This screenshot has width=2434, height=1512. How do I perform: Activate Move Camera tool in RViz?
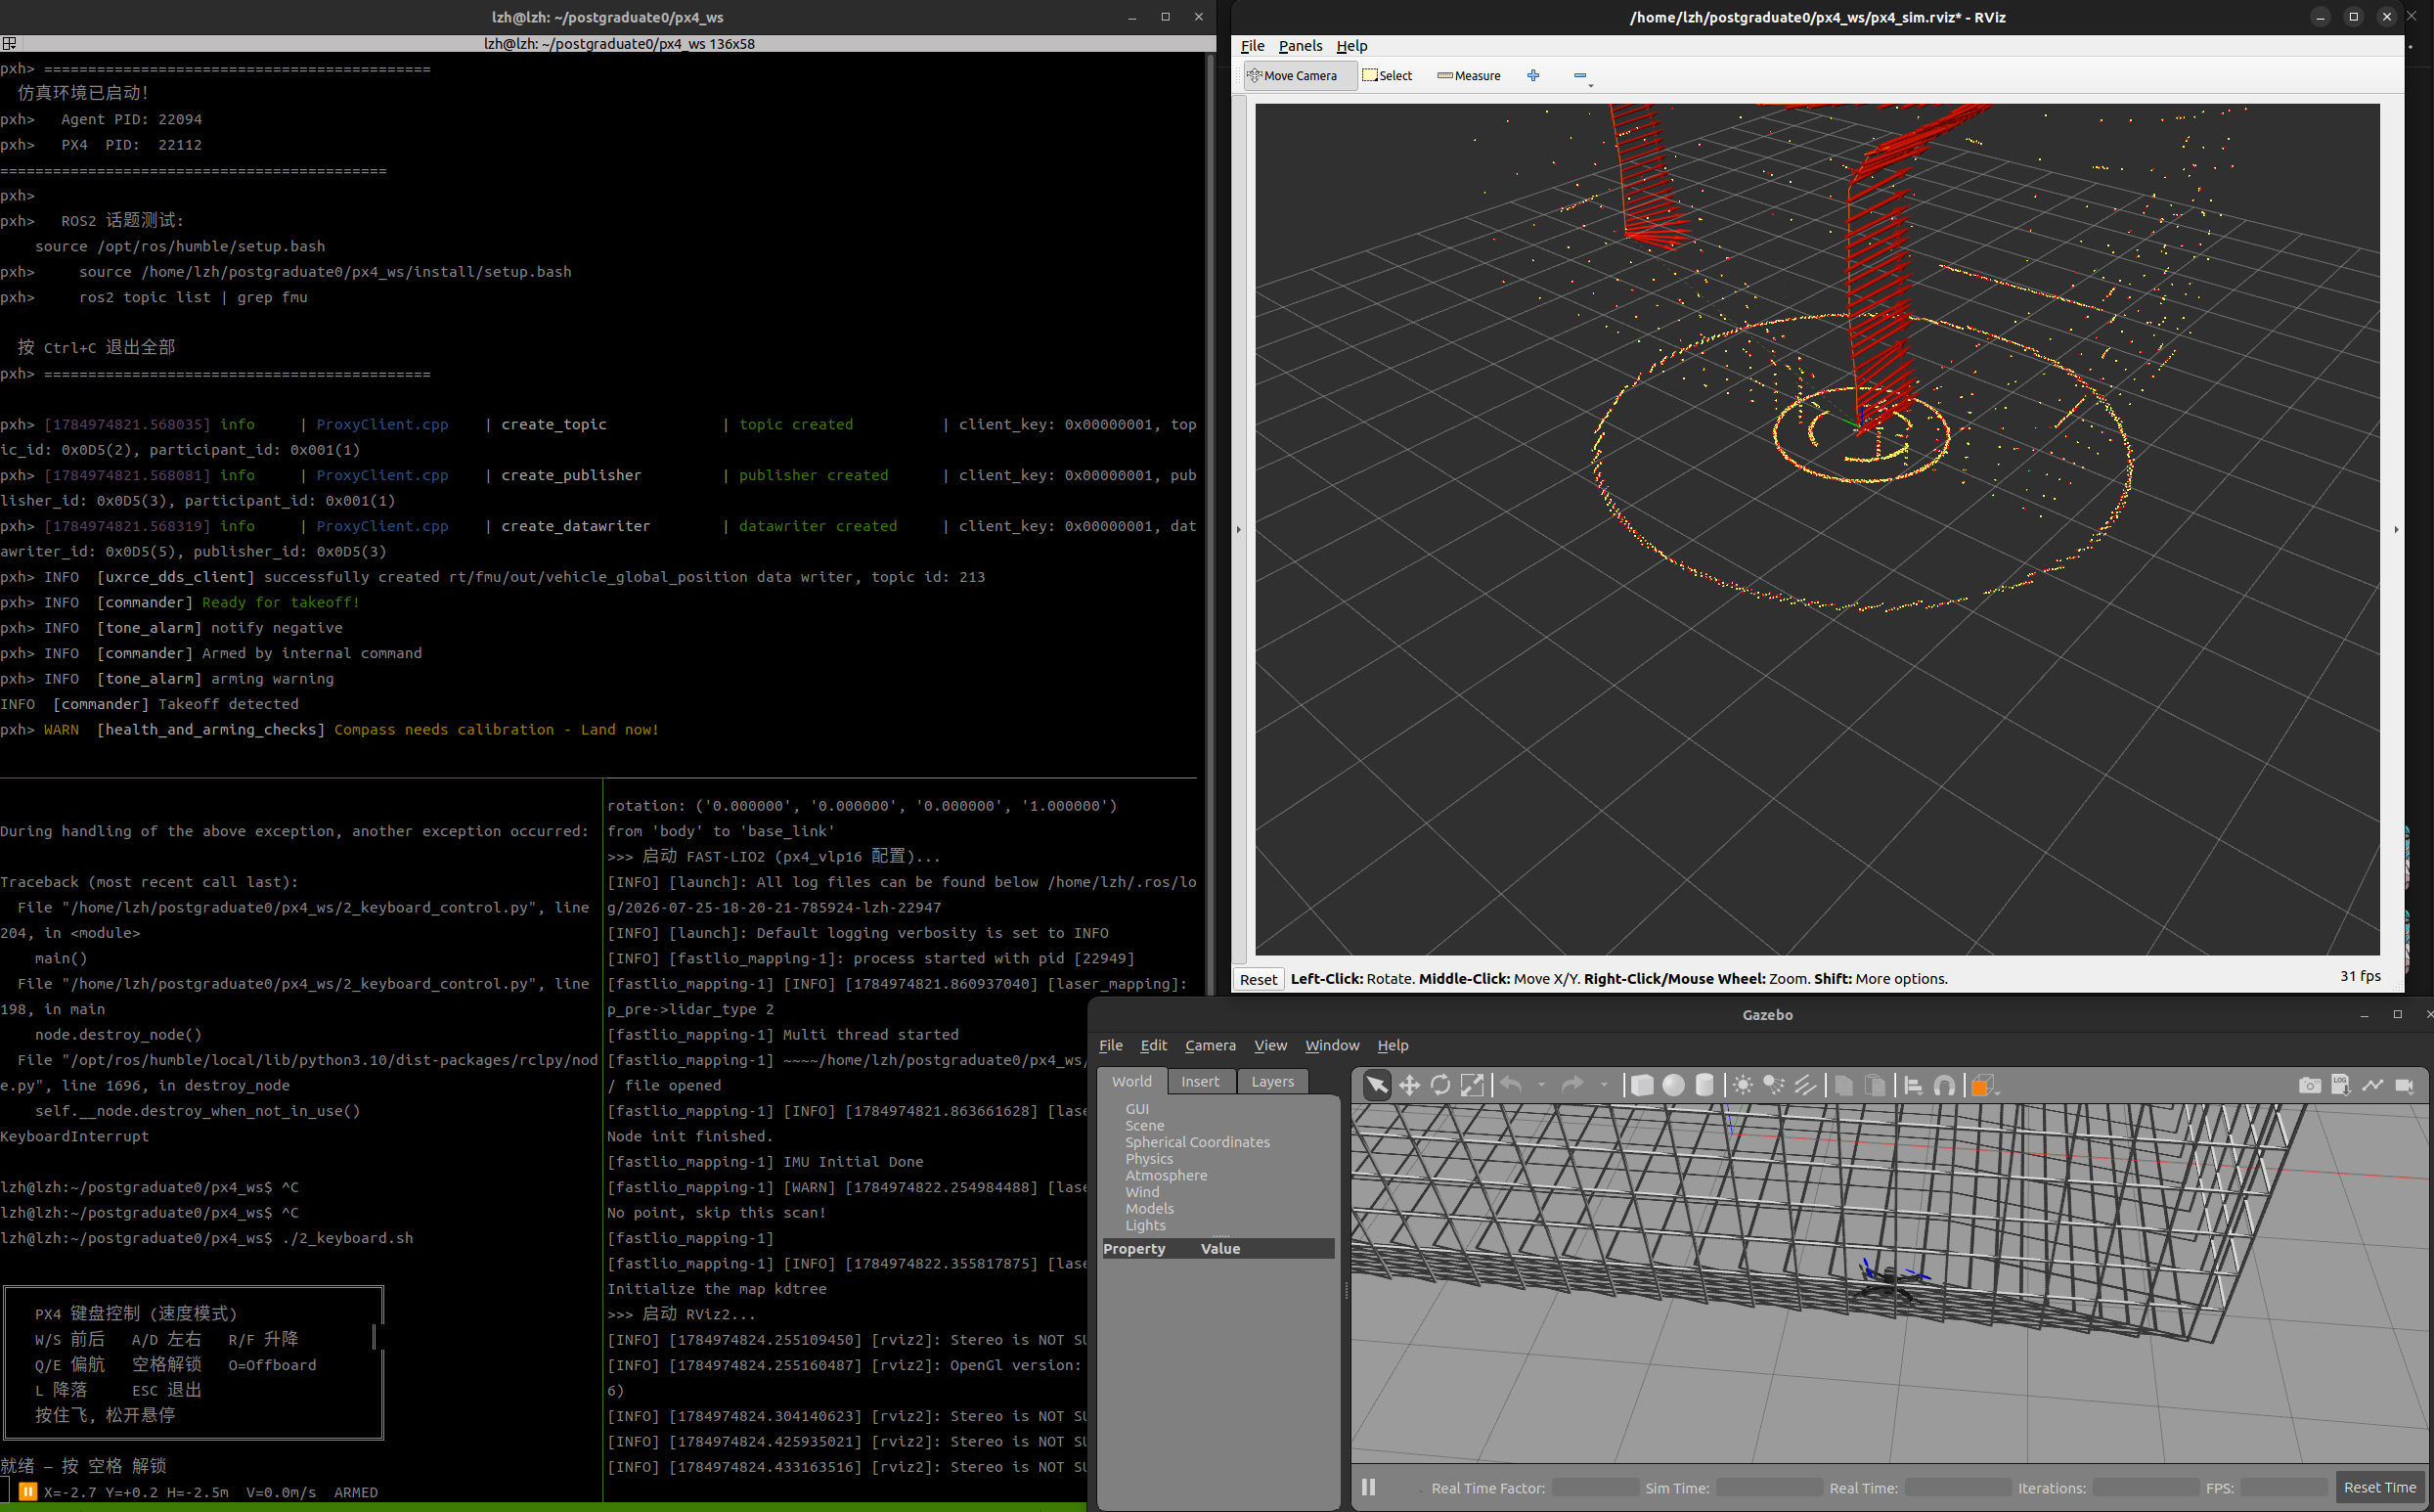(1300, 76)
